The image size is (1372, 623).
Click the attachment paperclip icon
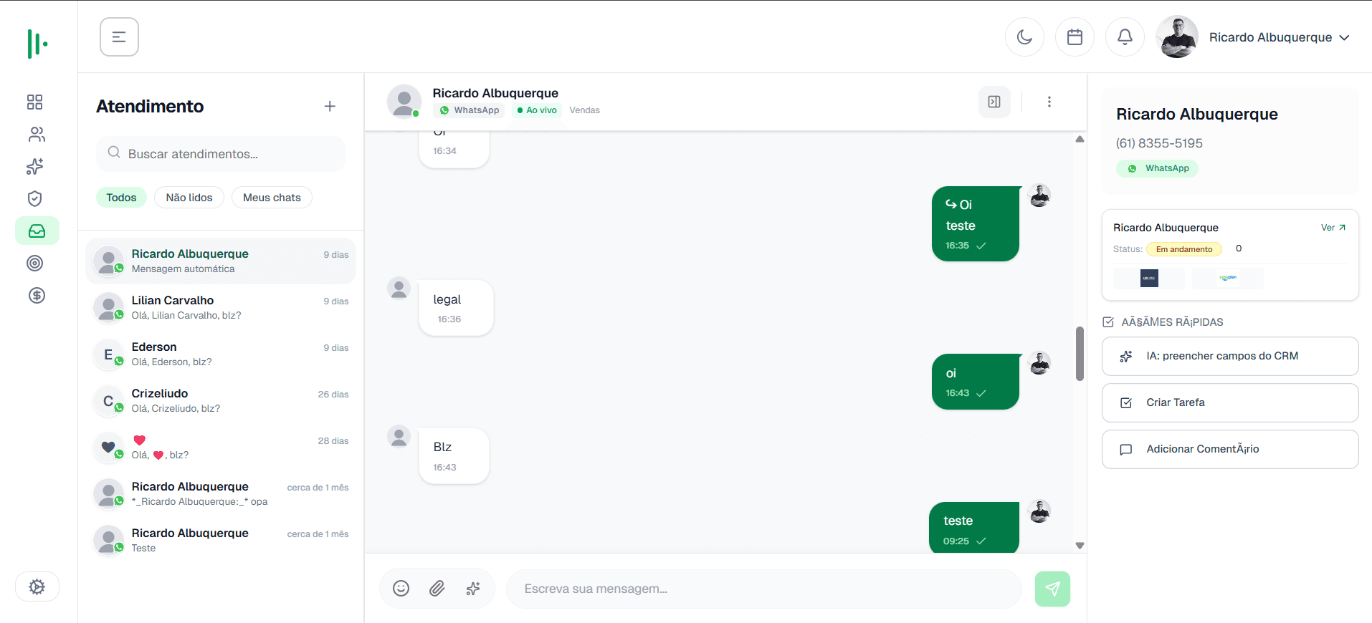coord(437,589)
